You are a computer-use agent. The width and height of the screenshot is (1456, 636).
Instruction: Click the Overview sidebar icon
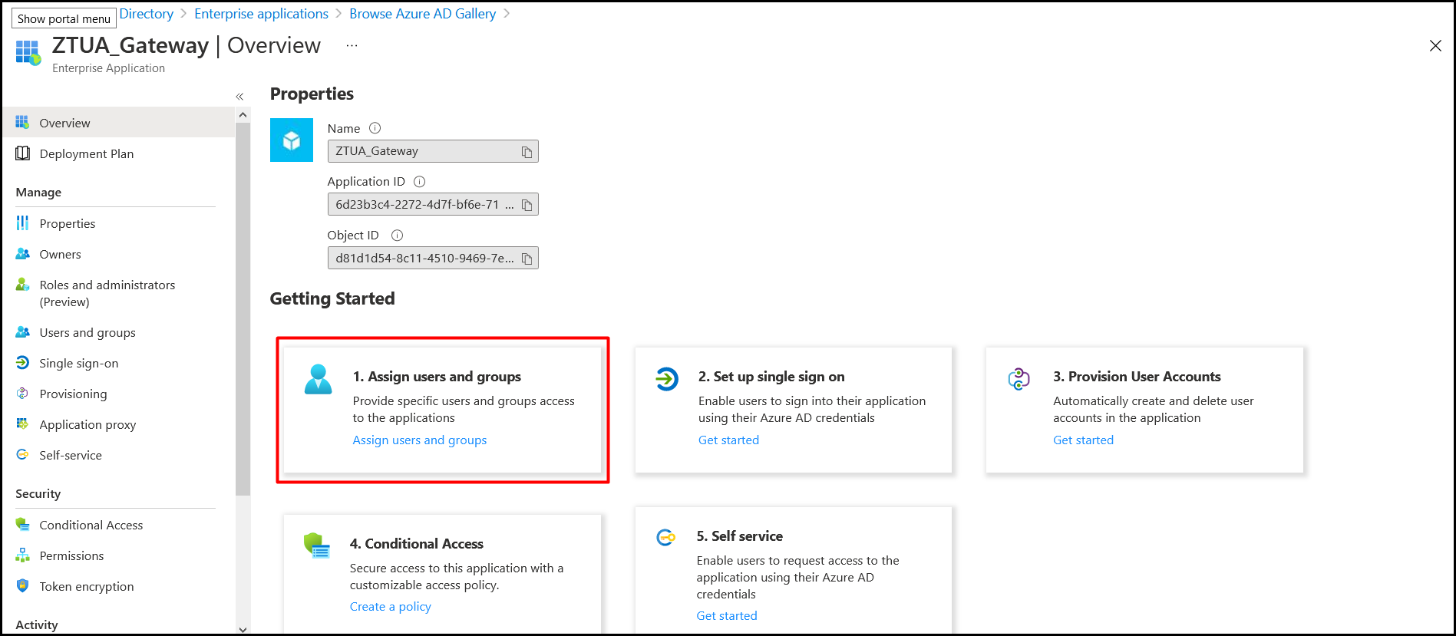22,123
